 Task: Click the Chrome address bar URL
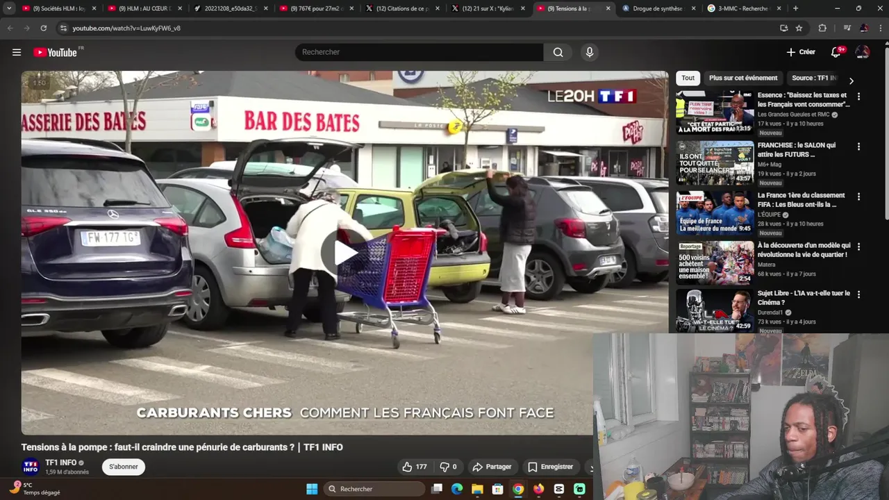pos(126,28)
